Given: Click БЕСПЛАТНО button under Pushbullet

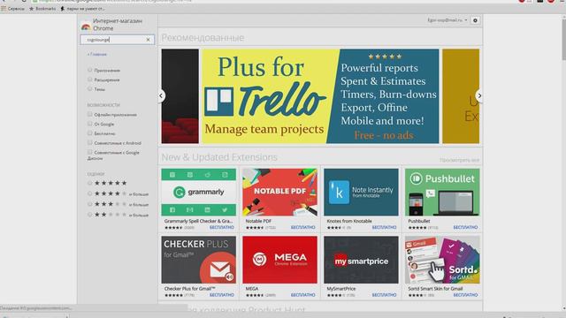Looking at the screenshot, I should click(465, 228).
